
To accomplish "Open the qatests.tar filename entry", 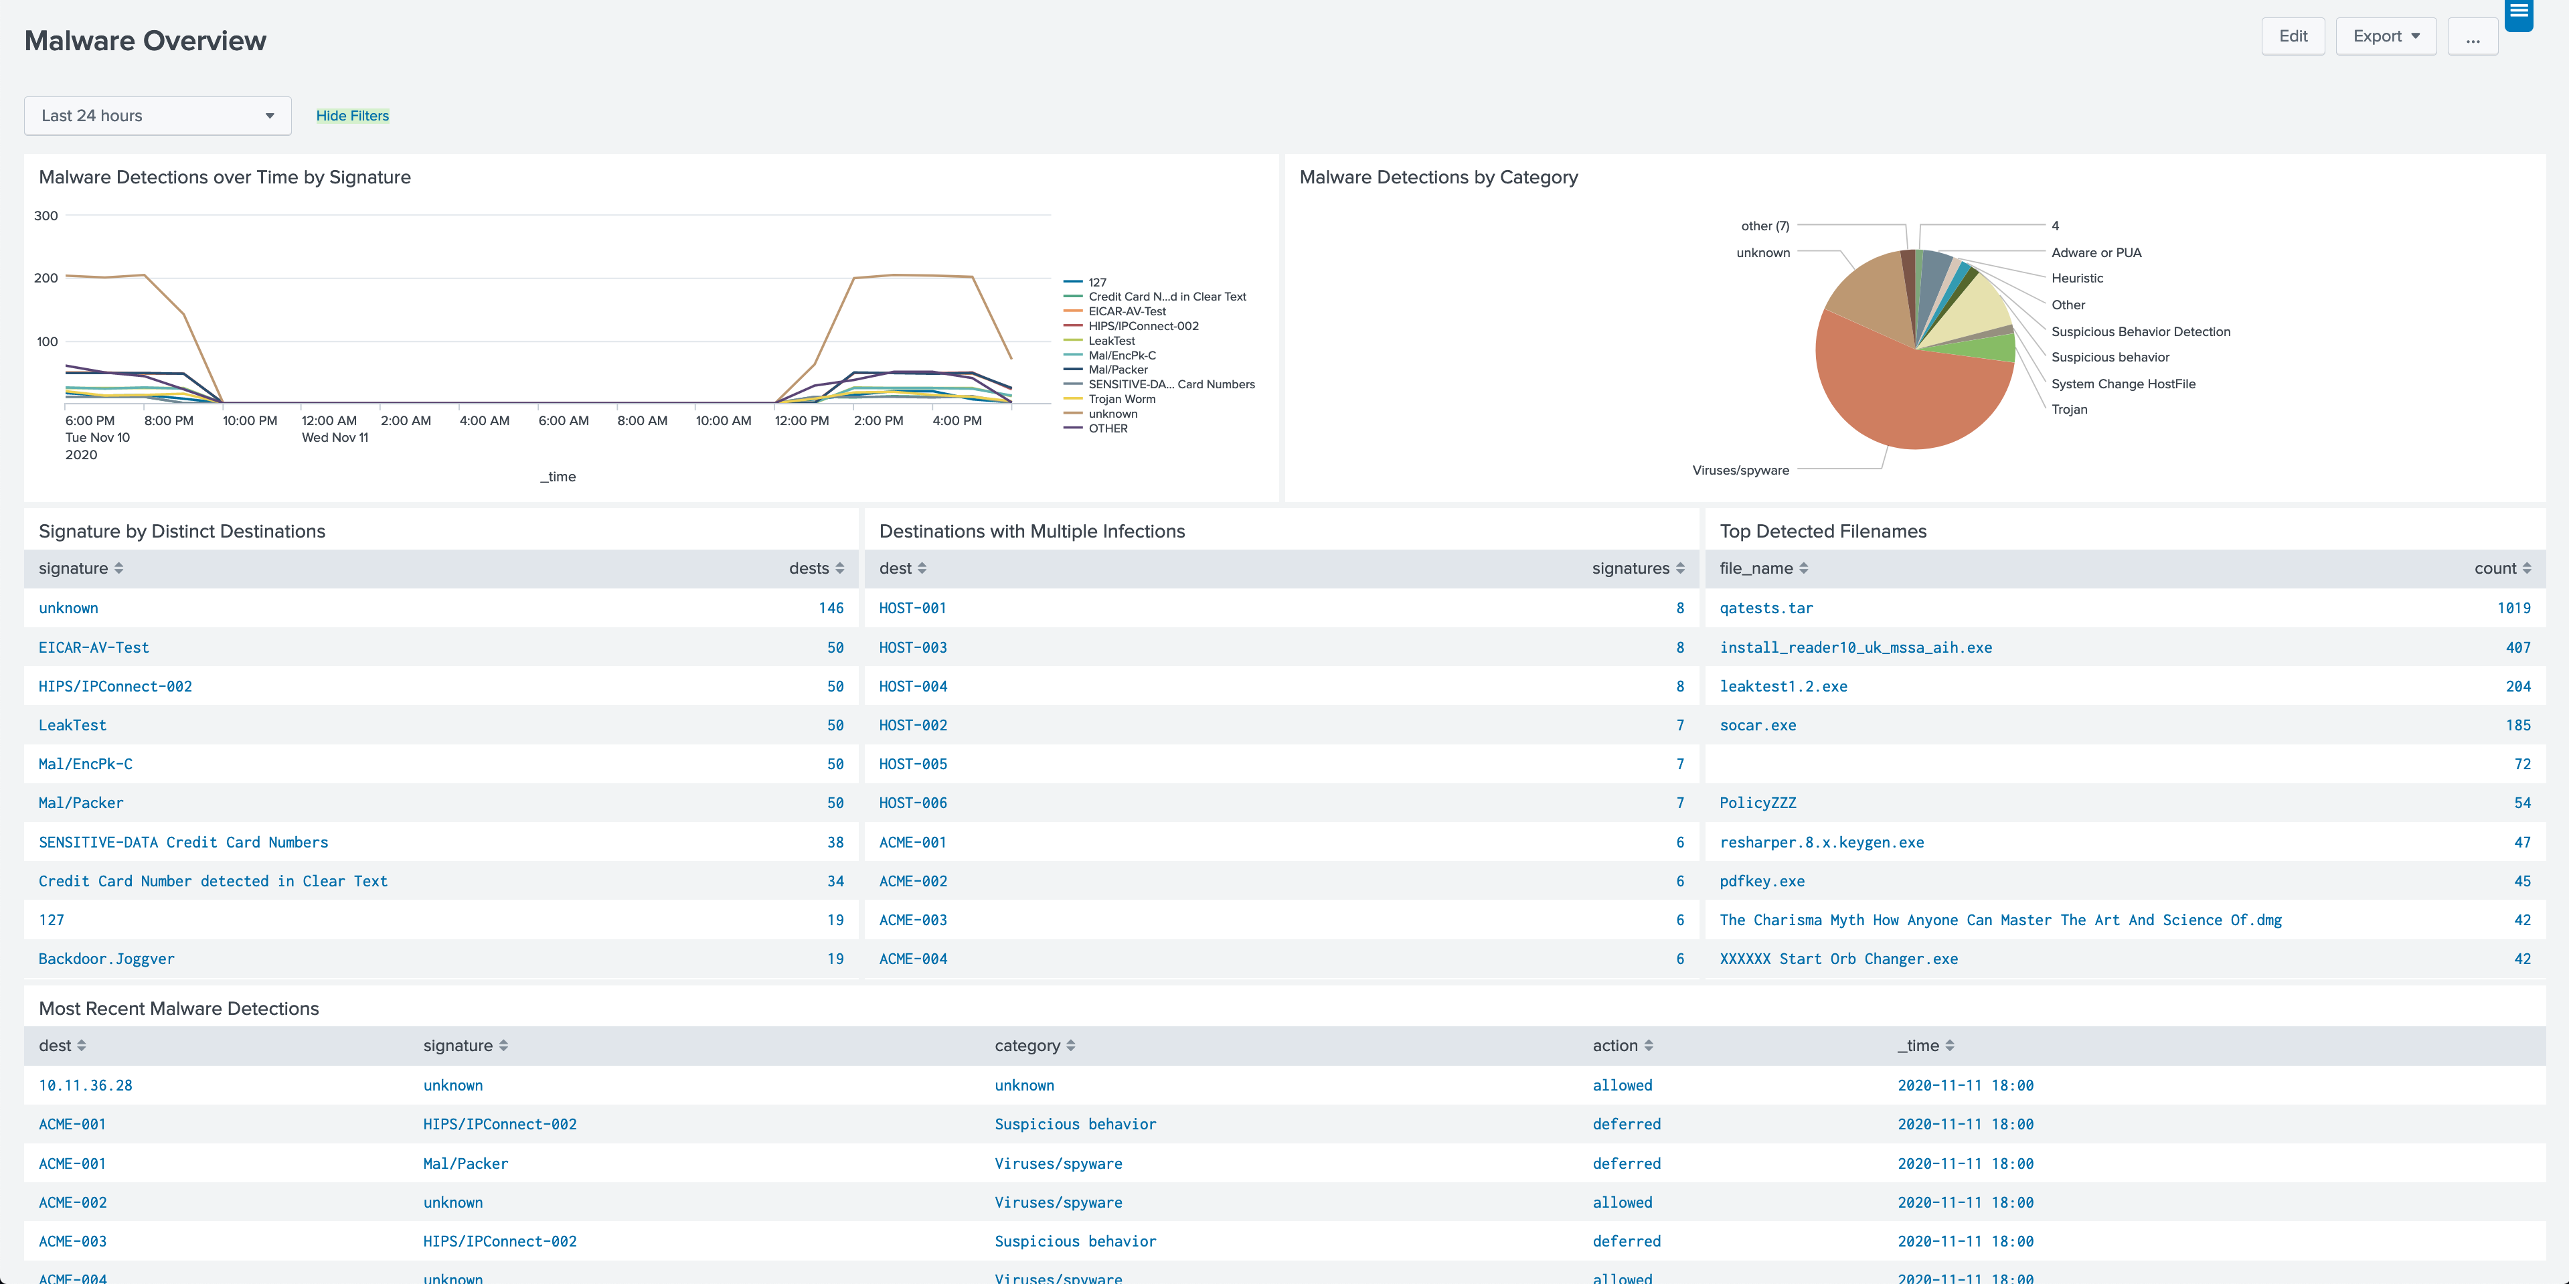I will coord(1765,609).
